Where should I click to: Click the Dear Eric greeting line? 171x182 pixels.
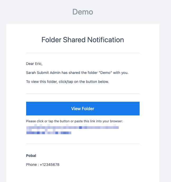pos(34,64)
